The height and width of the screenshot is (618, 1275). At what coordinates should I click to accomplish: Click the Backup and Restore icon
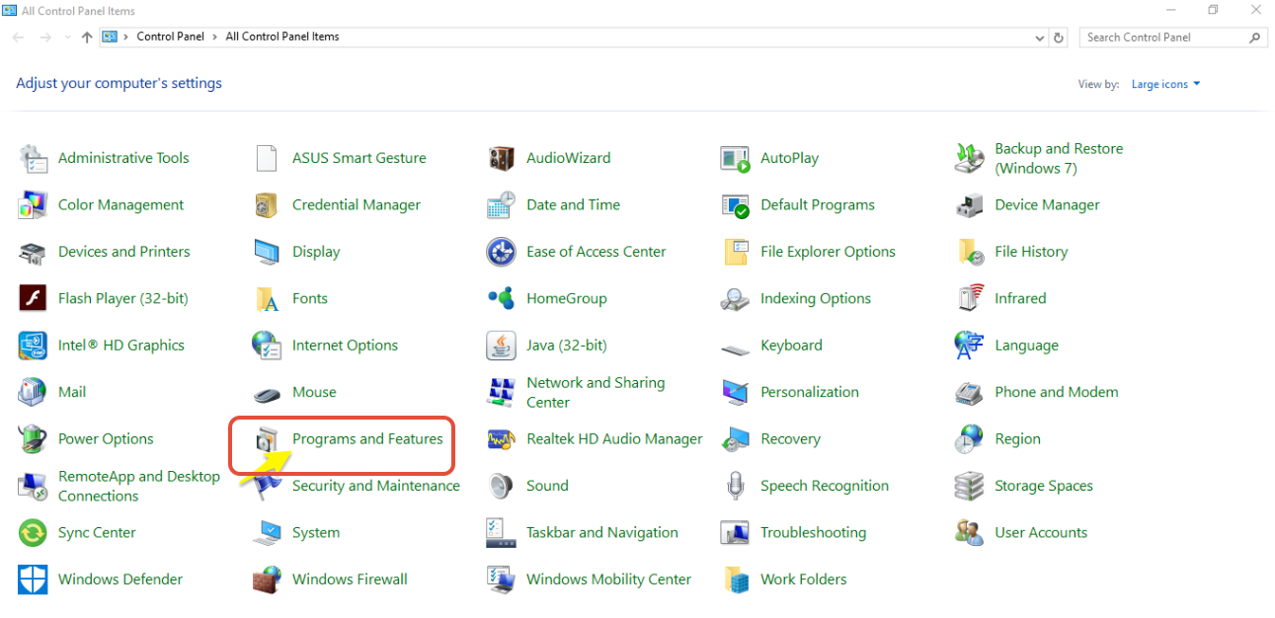(x=969, y=158)
